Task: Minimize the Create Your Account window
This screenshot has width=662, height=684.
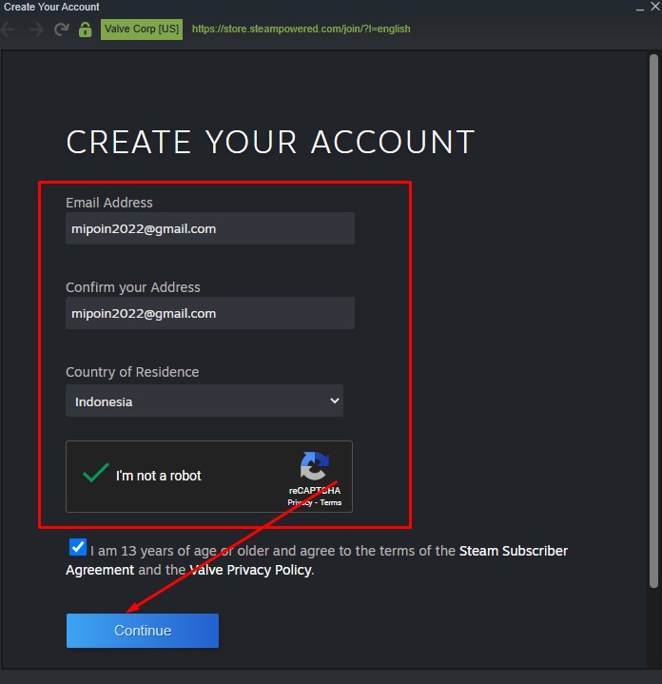Action: pos(638,8)
